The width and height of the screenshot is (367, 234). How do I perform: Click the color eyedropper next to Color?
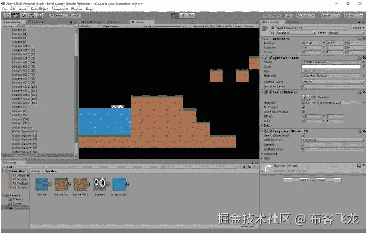(363, 66)
